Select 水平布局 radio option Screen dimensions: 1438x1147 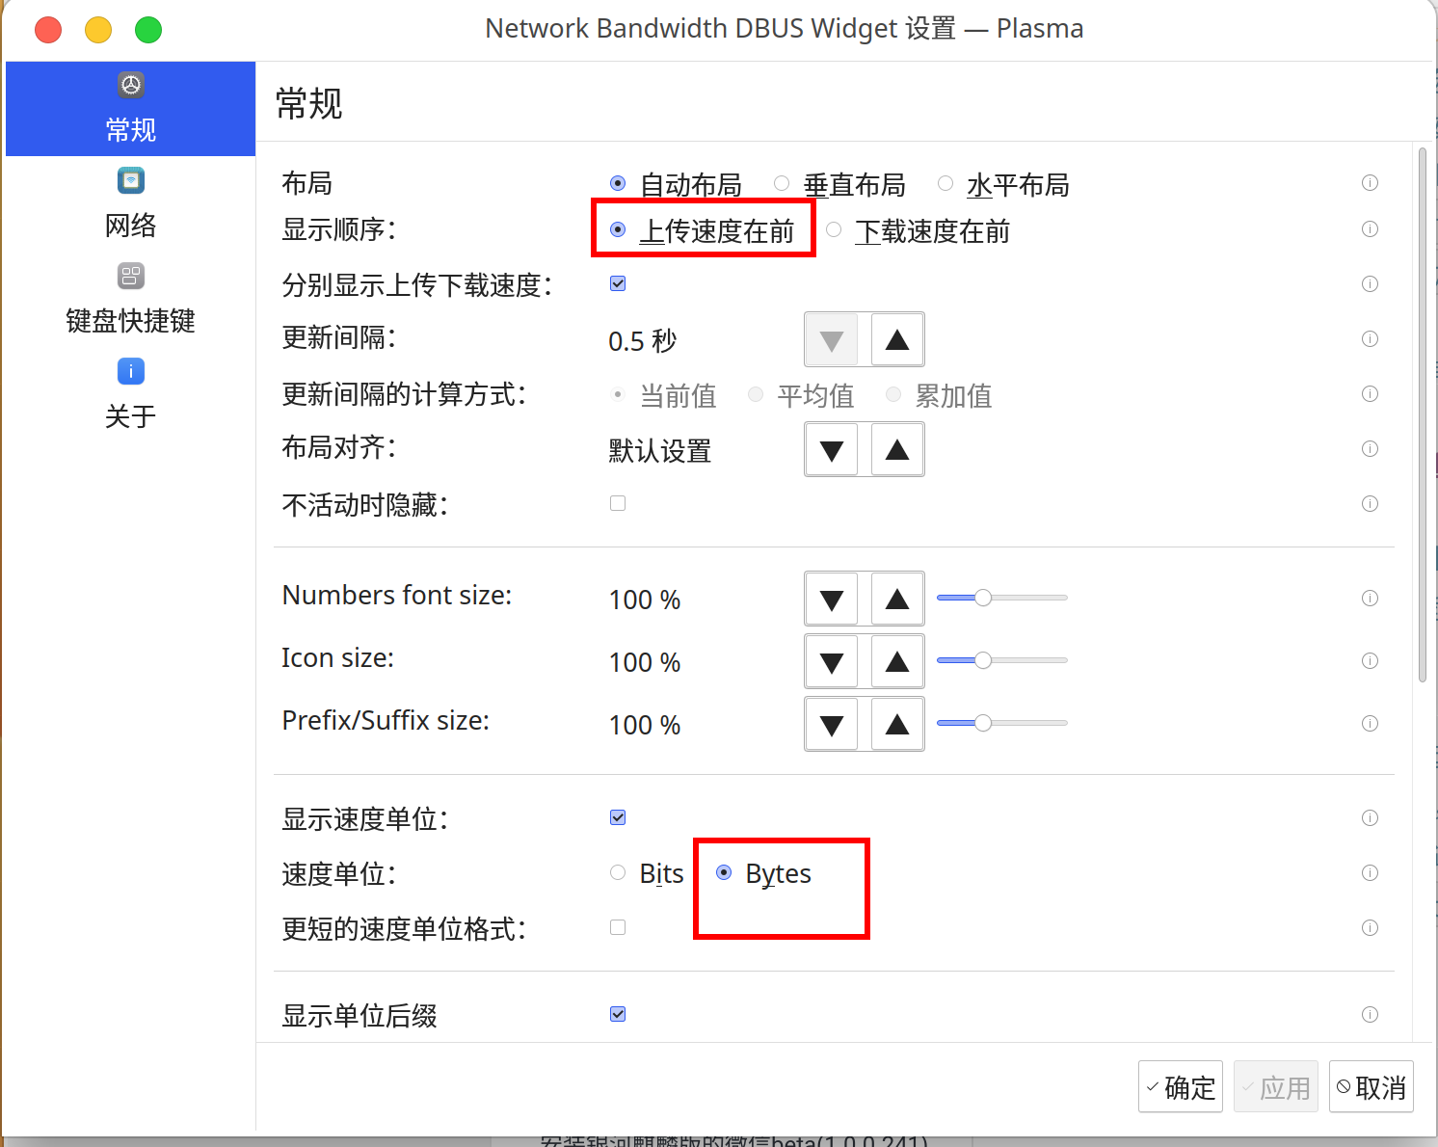tap(1003, 183)
